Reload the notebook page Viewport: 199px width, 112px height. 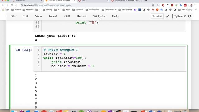[x=12, y=5]
